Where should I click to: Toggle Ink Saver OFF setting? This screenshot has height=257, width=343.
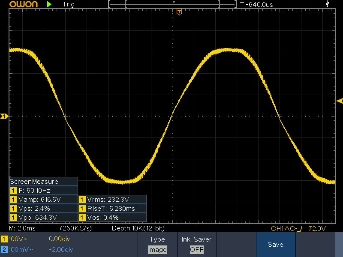(197, 245)
